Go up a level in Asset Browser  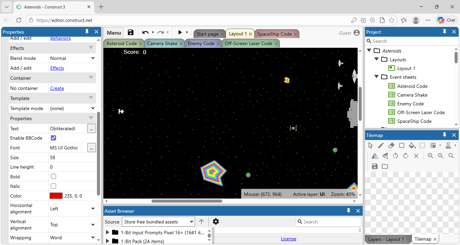point(201,221)
